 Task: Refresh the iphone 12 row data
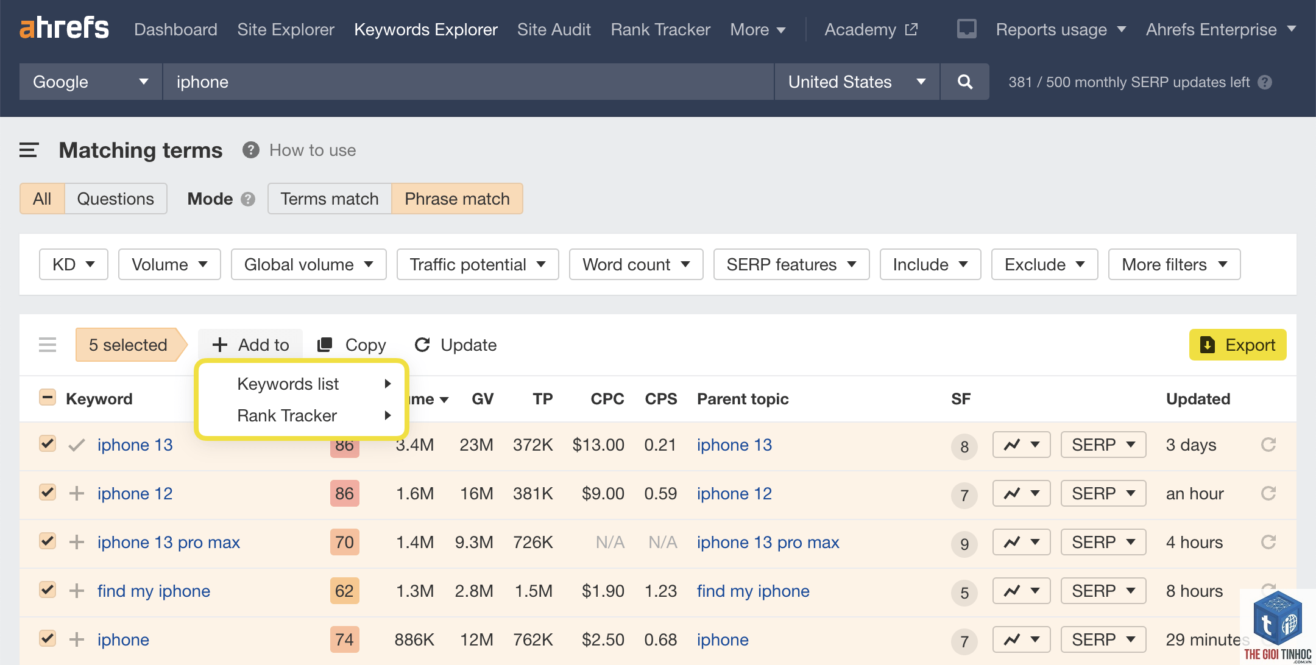coord(1268,493)
